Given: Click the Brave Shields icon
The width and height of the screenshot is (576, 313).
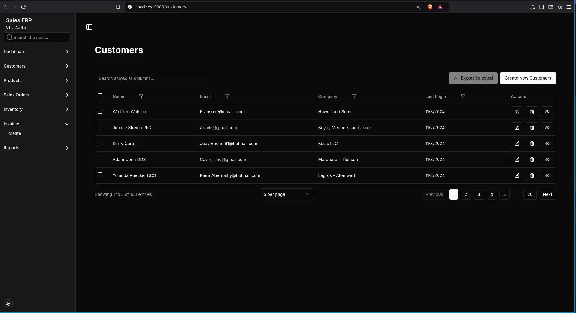Looking at the screenshot, I should click(x=430, y=7).
